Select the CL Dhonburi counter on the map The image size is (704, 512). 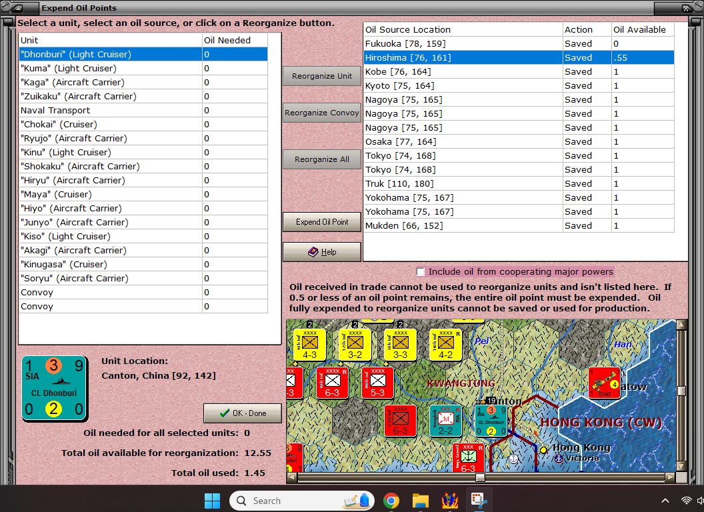pos(491,421)
